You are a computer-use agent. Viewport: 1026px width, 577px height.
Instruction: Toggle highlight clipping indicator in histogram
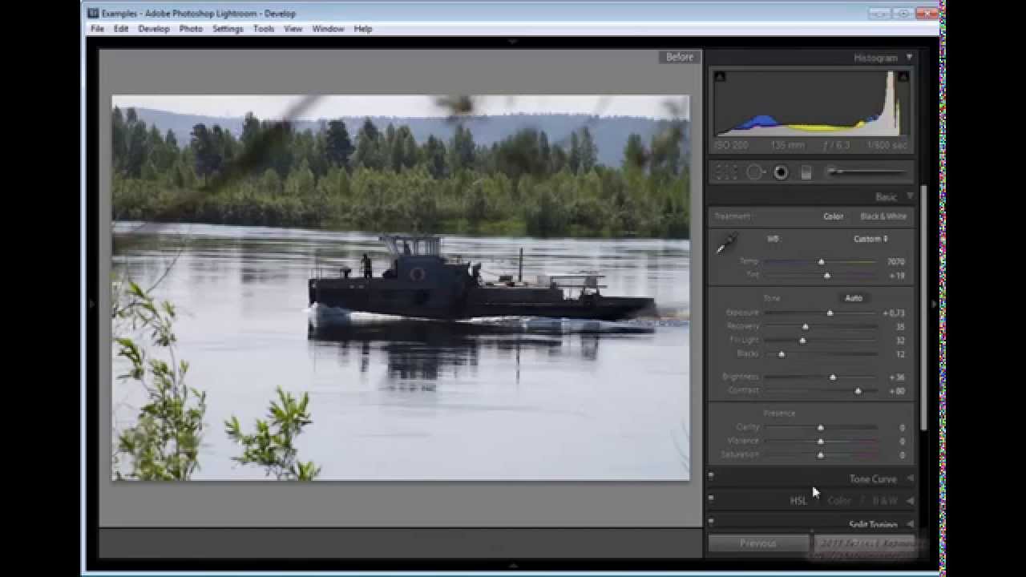pyautogui.click(x=903, y=76)
